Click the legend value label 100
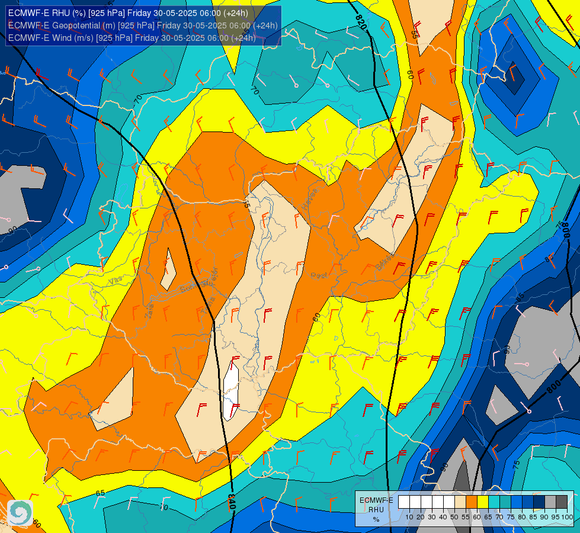The image size is (580, 533). click(x=568, y=517)
